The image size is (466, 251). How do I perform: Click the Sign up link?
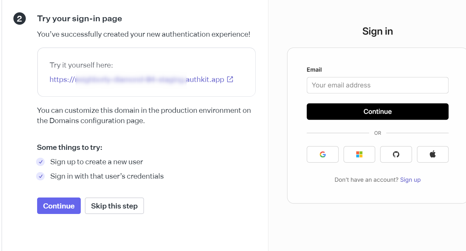[x=410, y=180]
